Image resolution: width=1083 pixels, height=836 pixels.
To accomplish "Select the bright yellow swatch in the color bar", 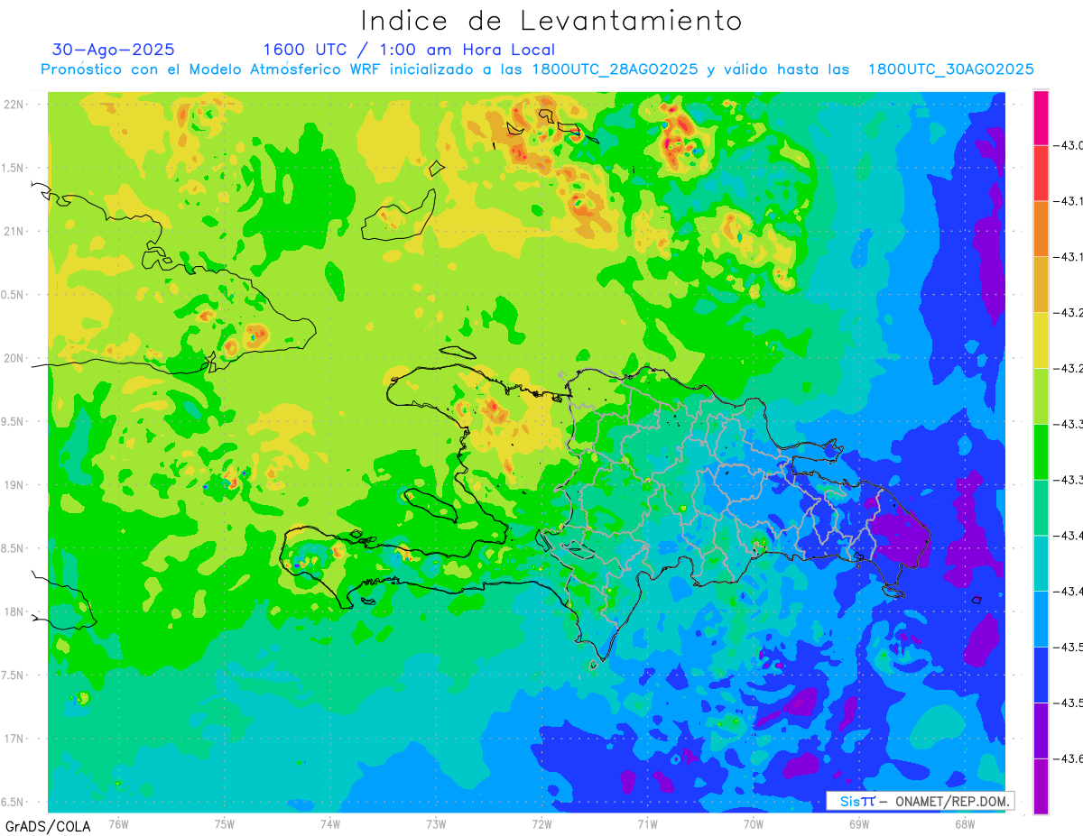I will click(x=1041, y=340).
